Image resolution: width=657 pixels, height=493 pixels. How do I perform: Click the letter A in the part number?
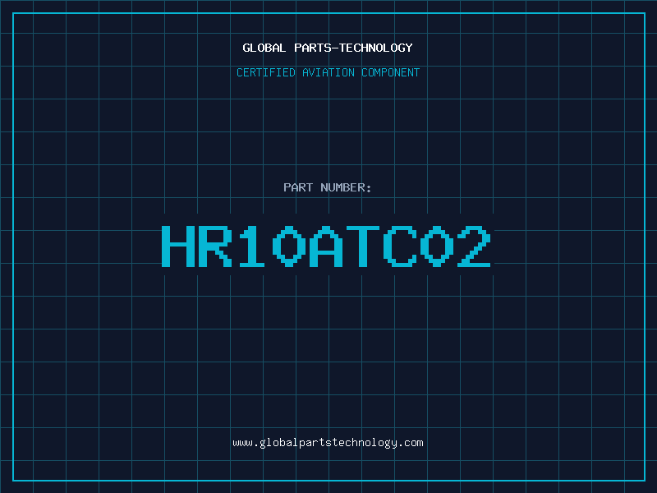(328, 246)
